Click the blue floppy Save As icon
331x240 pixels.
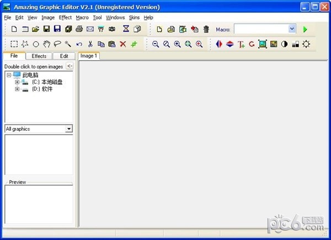coord(57,29)
